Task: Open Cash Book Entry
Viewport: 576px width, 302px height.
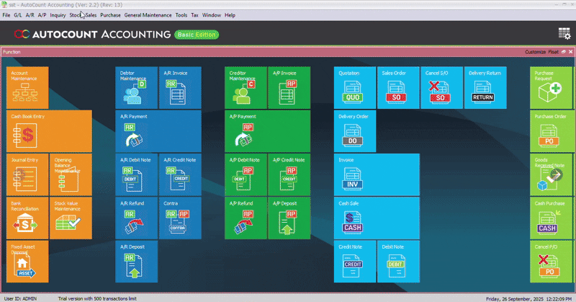Action: (x=50, y=131)
